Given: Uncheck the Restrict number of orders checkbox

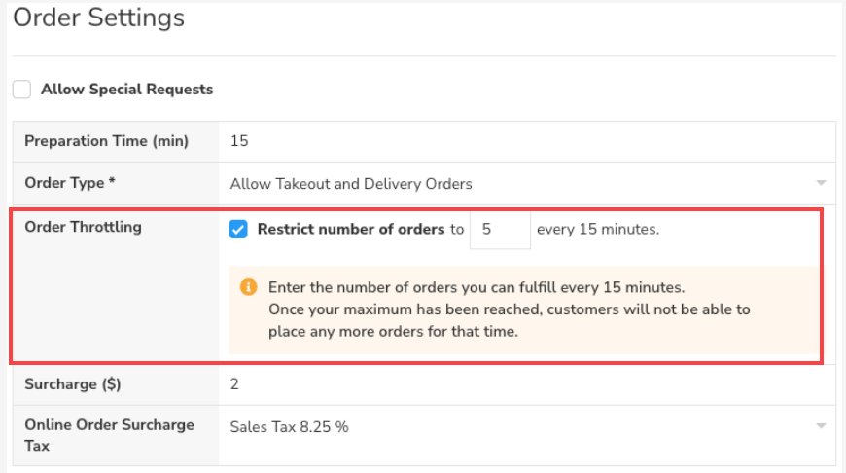Looking at the screenshot, I should (238, 230).
